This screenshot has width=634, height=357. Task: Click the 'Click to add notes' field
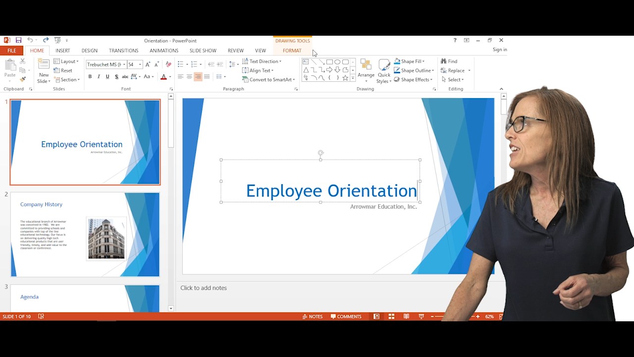point(204,288)
